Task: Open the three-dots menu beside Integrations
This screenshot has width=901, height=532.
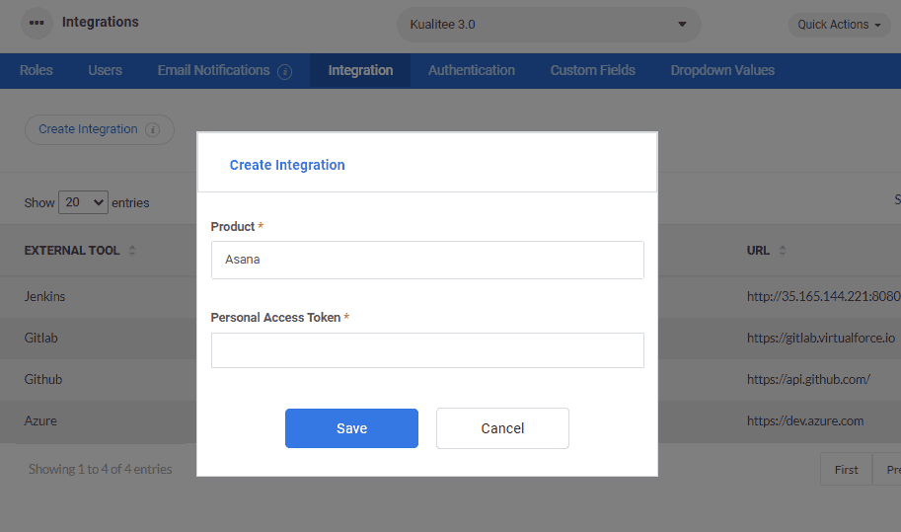Action: tap(37, 23)
